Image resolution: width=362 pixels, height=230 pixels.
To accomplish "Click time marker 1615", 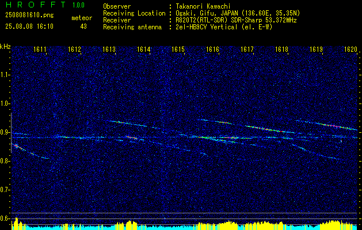I will 178,49.
